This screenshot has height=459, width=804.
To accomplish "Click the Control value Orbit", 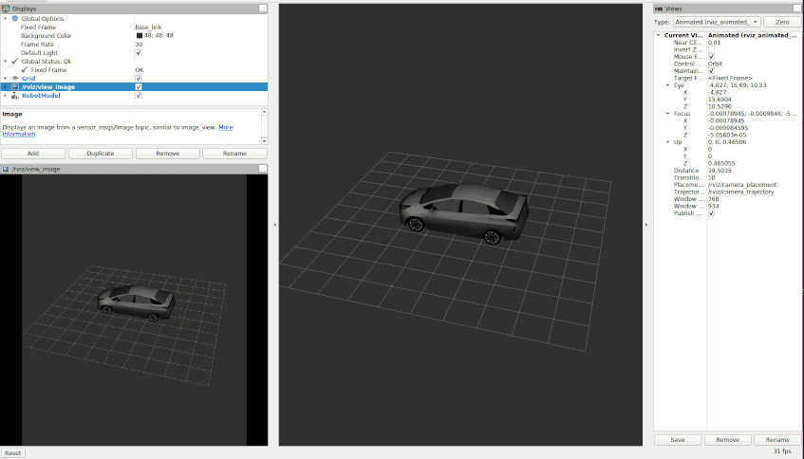I will 715,64.
